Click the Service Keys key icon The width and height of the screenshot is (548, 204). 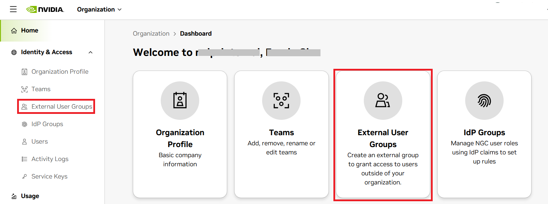click(24, 176)
